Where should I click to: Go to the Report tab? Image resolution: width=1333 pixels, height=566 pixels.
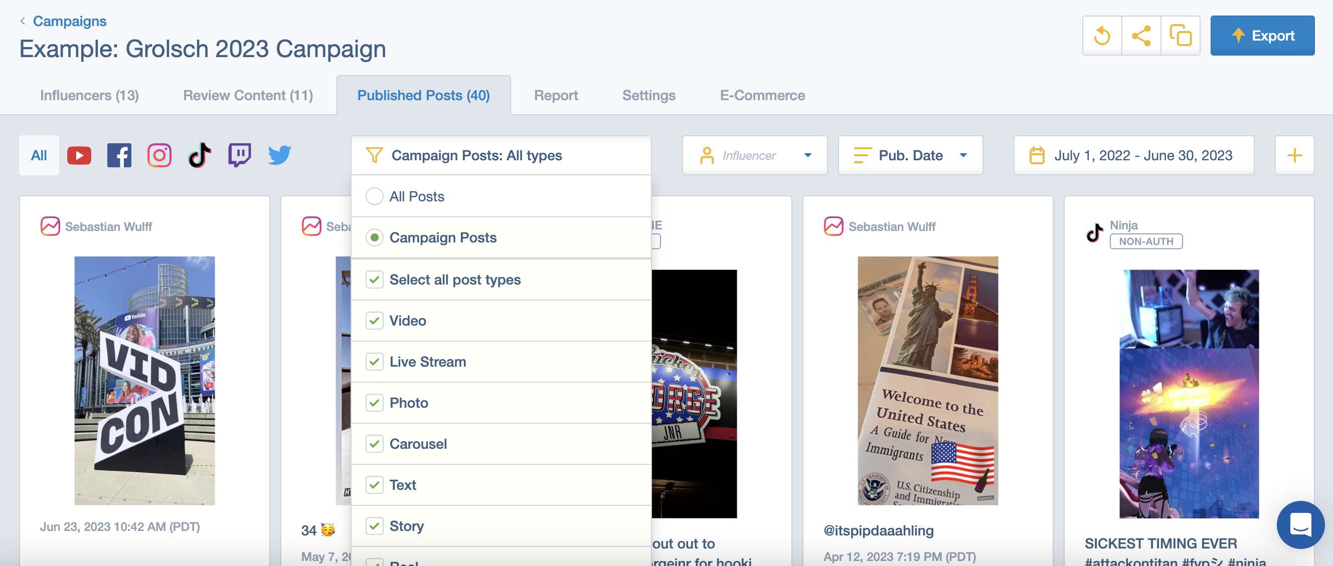click(556, 96)
